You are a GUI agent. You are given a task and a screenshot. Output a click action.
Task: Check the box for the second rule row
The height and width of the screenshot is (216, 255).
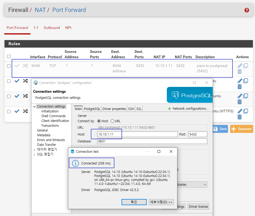coord(9,81)
